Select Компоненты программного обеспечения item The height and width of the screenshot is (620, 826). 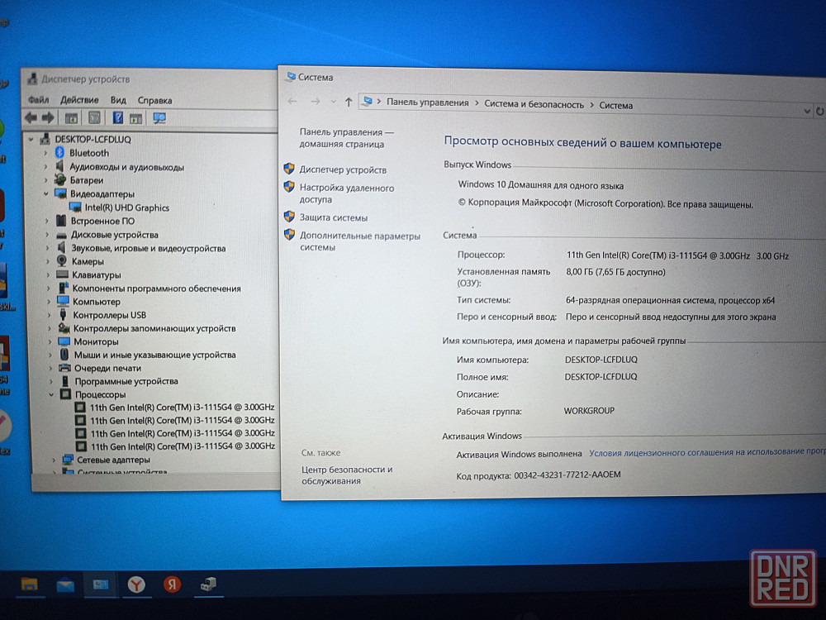(156, 289)
